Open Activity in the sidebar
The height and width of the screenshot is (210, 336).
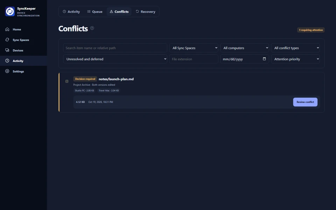point(23,61)
